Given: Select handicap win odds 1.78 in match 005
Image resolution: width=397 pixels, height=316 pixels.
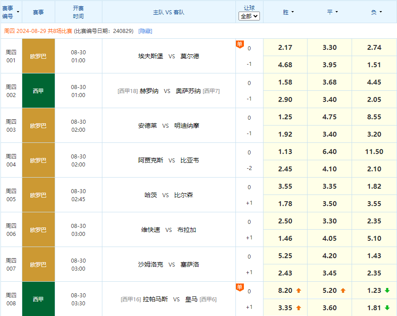Looking at the screenshot, I should pos(285,203).
